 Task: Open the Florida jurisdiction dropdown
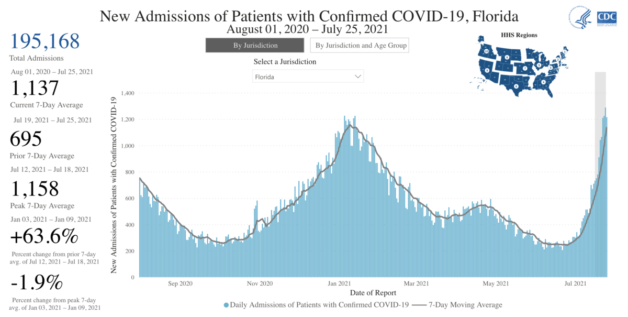[x=307, y=76]
